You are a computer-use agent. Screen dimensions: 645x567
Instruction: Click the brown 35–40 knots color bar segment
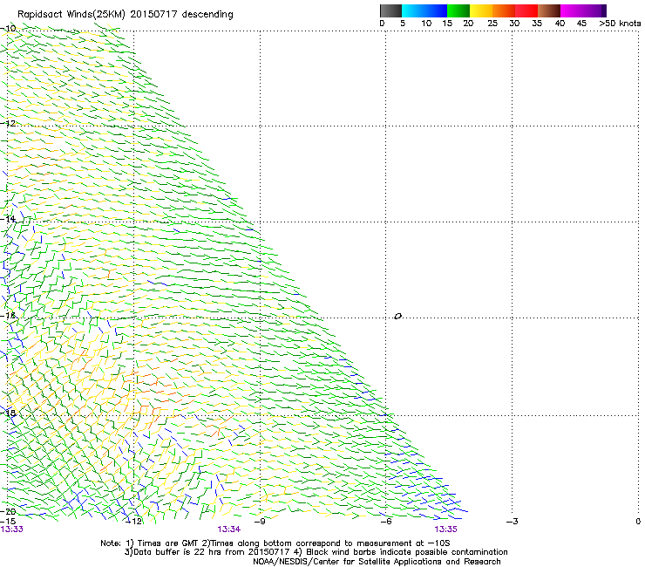coord(549,10)
